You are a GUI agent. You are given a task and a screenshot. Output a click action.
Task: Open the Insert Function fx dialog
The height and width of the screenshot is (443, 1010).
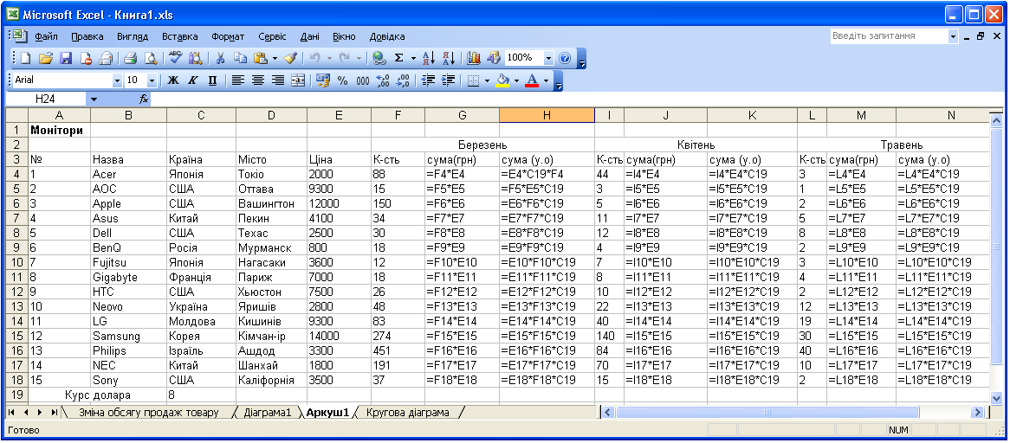(x=145, y=100)
